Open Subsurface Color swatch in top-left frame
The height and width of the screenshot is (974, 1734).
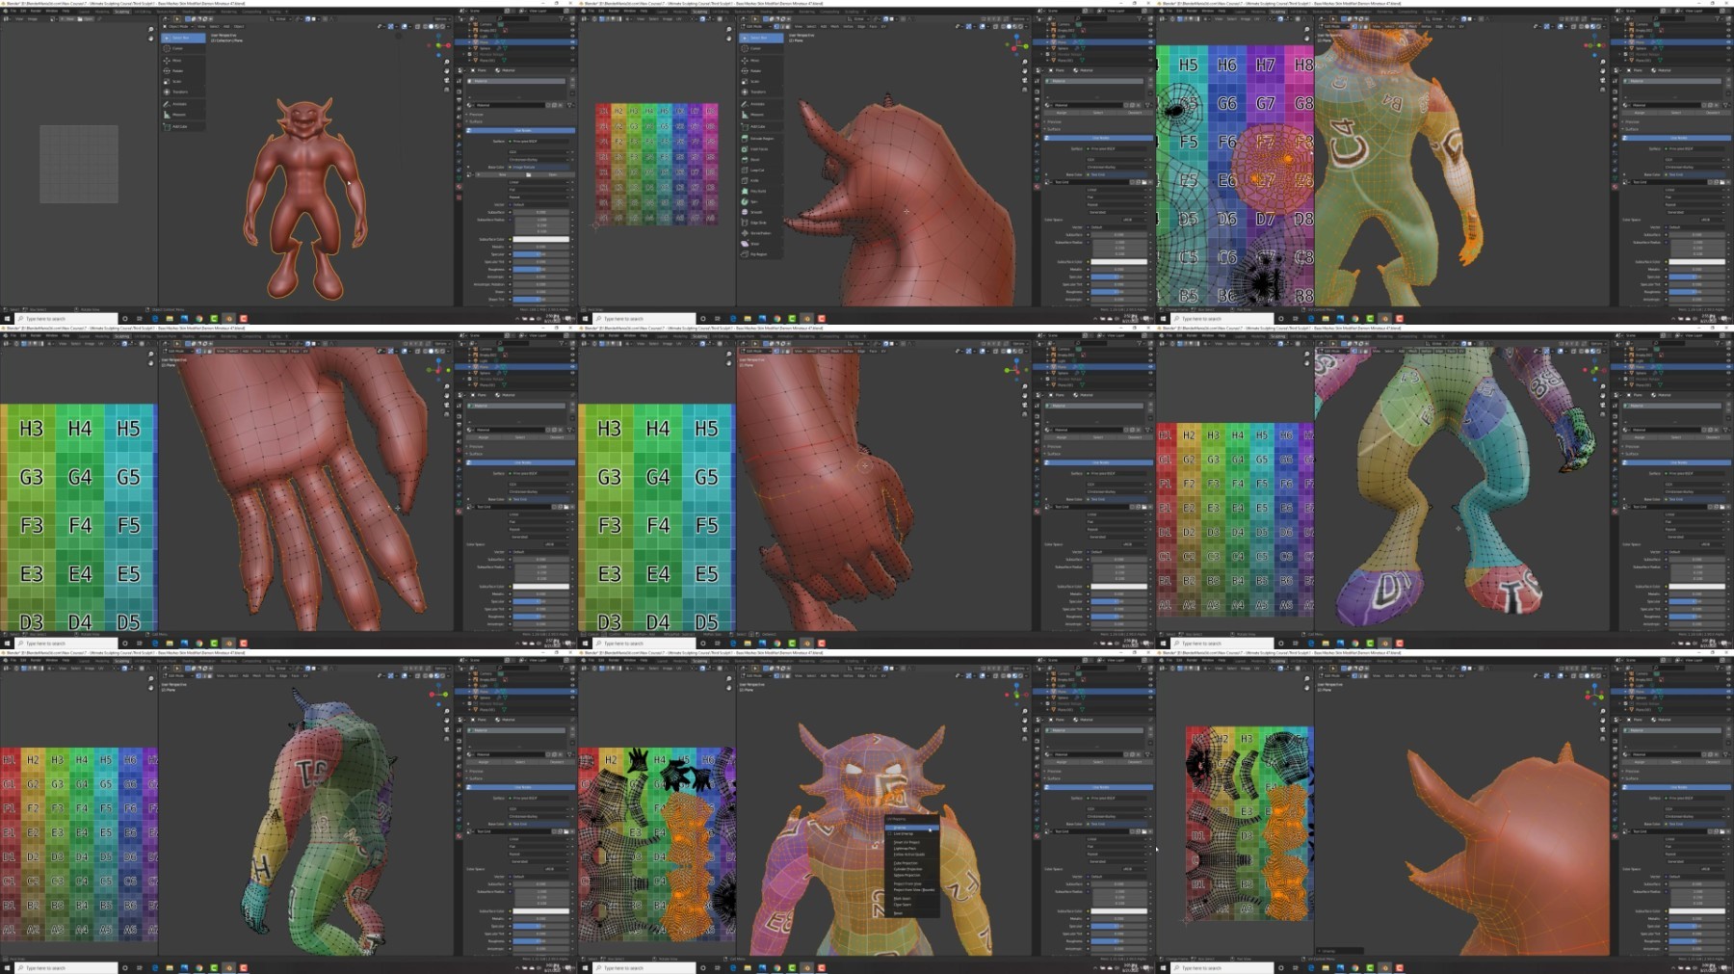pos(540,239)
